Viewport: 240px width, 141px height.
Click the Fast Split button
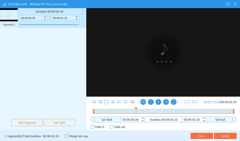point(59,123)
